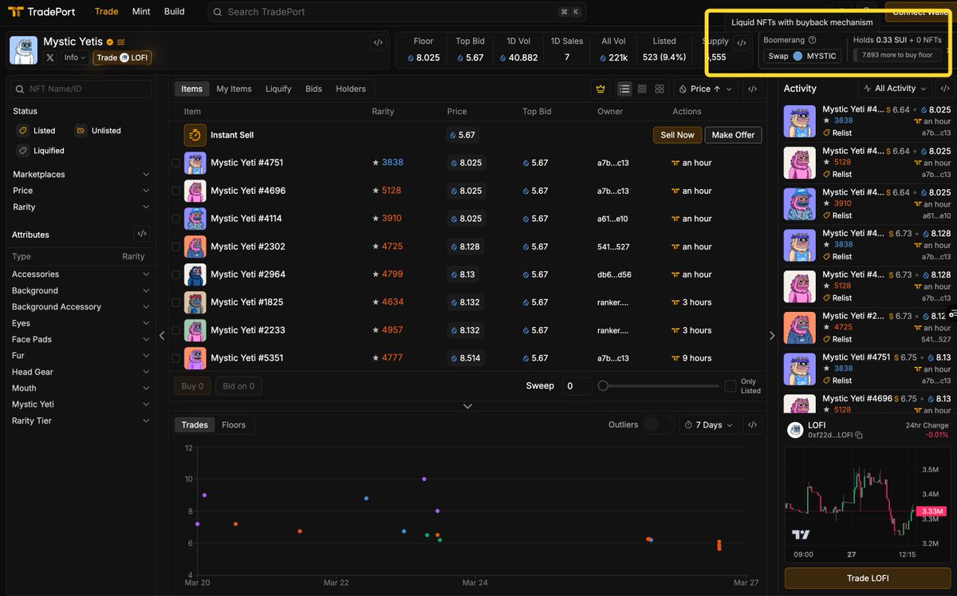Click the LOFI token avatar
The height and width of the screenshot is (596, 957).
point(795,430)
